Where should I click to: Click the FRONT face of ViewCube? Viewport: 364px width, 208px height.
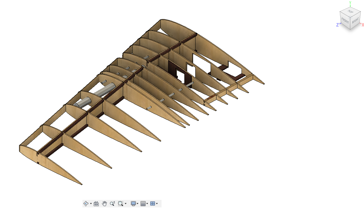click(345, 21)
